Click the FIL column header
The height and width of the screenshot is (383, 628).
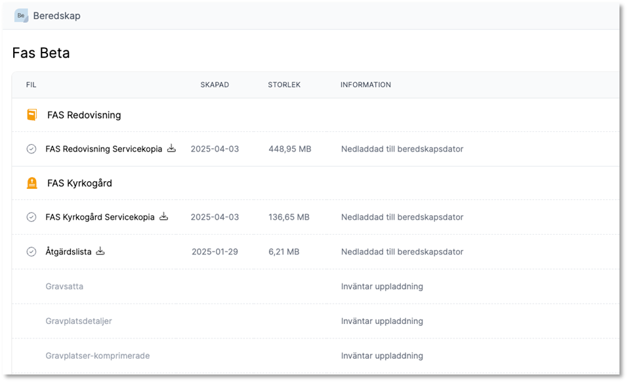coord(31,85)
